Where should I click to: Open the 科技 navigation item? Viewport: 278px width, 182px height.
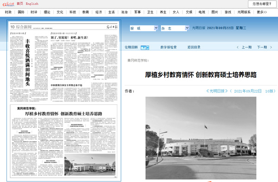pyautogui.click(x=73, y=12)
